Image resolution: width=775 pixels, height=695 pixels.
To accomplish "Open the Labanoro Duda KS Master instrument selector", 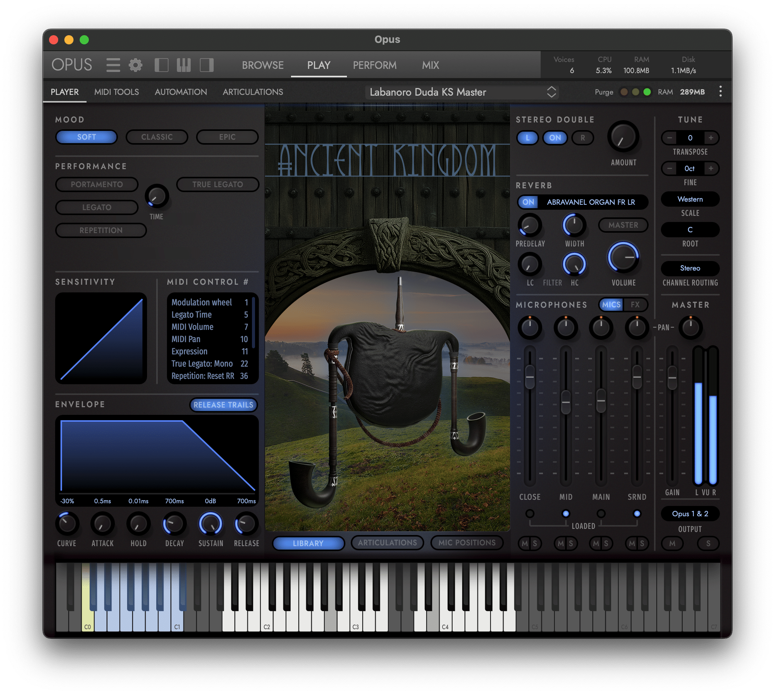I will (x=462, y=92).
